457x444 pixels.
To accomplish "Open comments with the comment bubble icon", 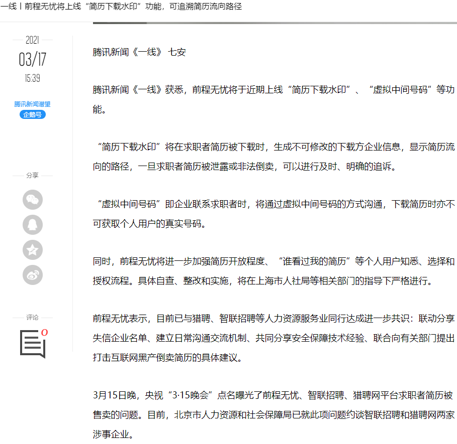I will (33, 344).
